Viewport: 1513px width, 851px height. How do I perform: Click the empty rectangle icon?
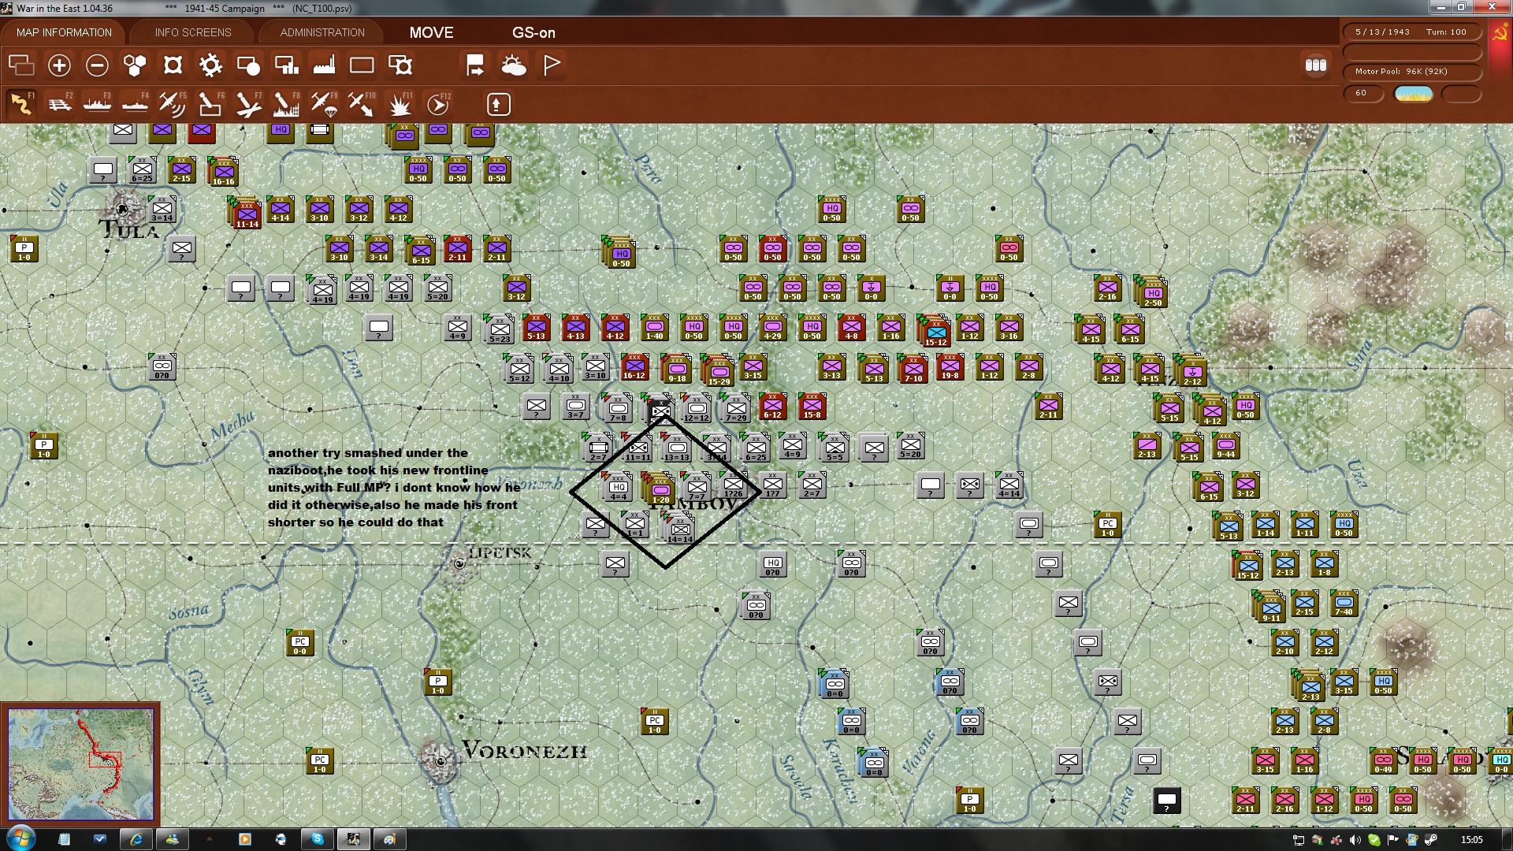tap(362, 65)
